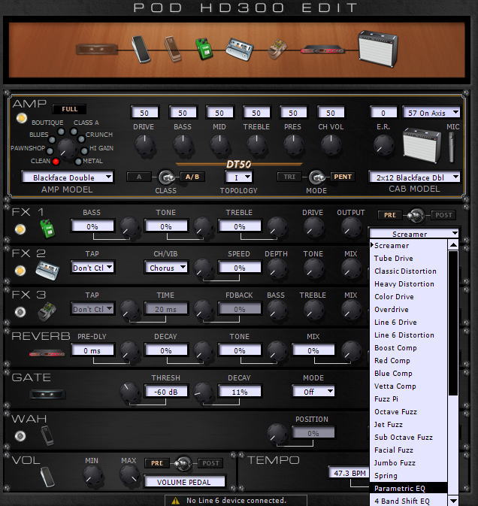
Task: Click the PENT mode button
Action: tap(343, 177)
